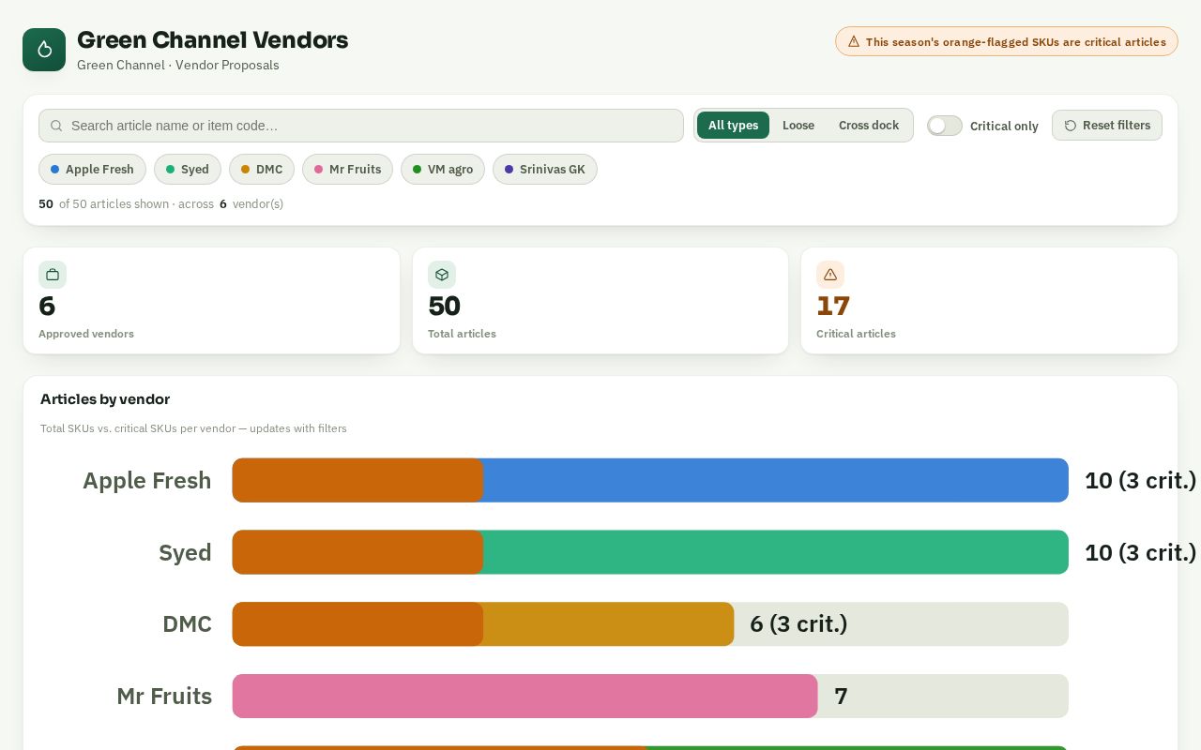Click the Total articles stat card
This screenshot has height=750, width=1201.
pos(600,301)
